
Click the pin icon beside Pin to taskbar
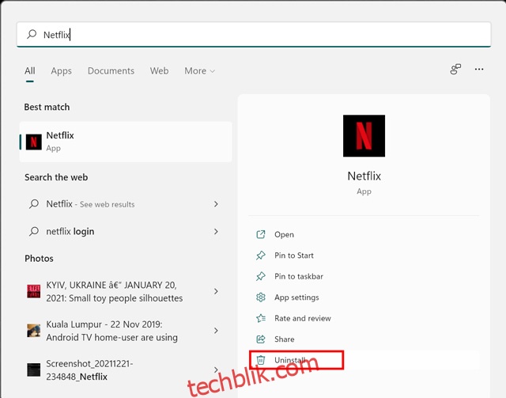pyautogui.click(x=261, y=276)
